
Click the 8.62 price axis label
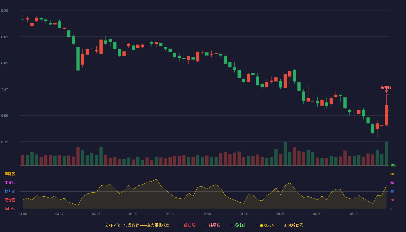[5, 37]
